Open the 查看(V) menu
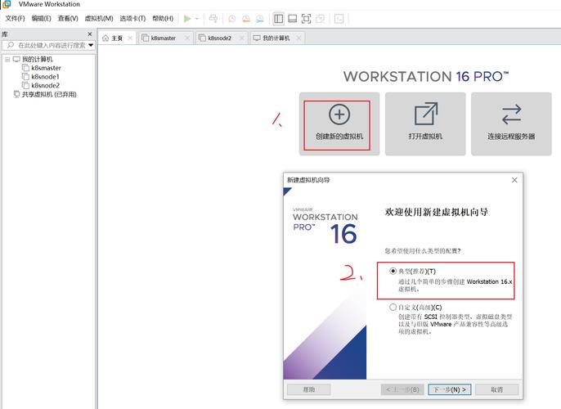Viewport: 561px width, 409px height. [68, 18]
